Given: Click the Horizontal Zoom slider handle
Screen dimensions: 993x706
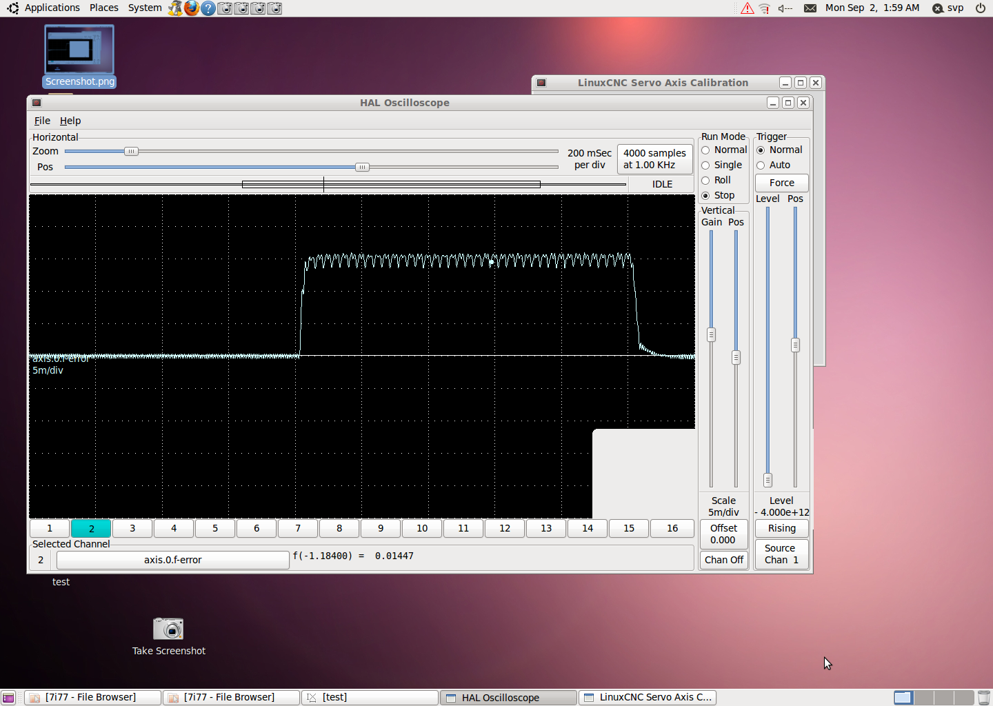Looking at the screenshot, I should click(131, 152).
